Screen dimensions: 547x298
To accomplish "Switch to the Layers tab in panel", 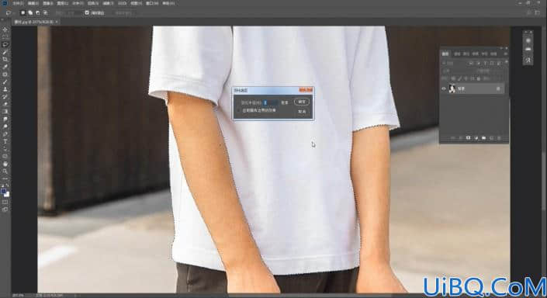I will point(445,54).
